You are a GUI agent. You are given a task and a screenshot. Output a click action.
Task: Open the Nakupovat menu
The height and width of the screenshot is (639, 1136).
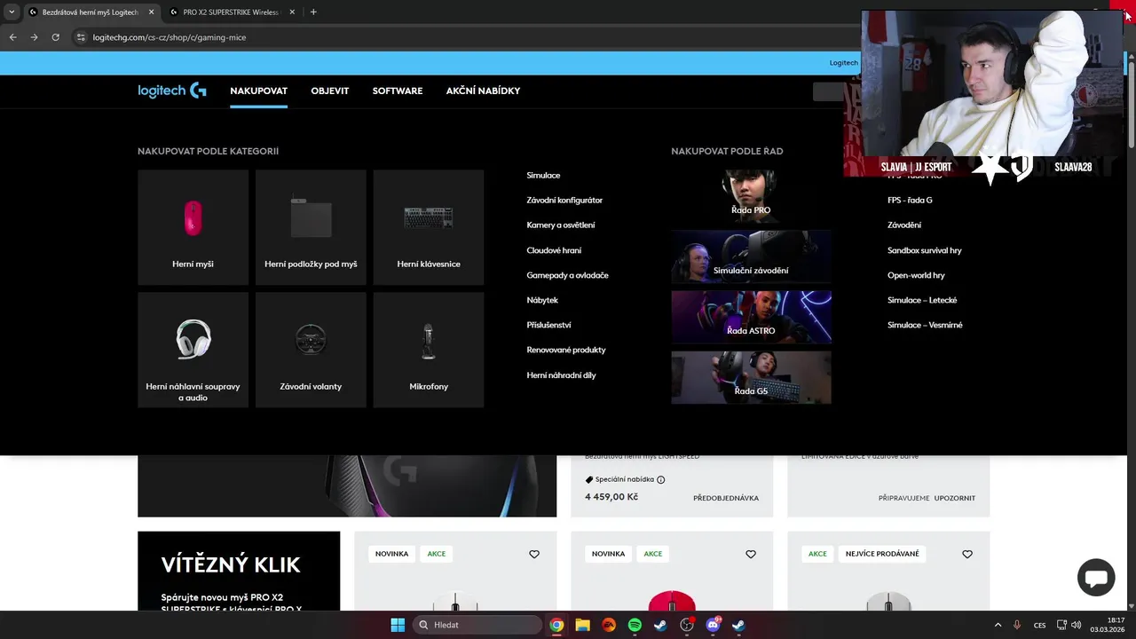pos(258,91)
